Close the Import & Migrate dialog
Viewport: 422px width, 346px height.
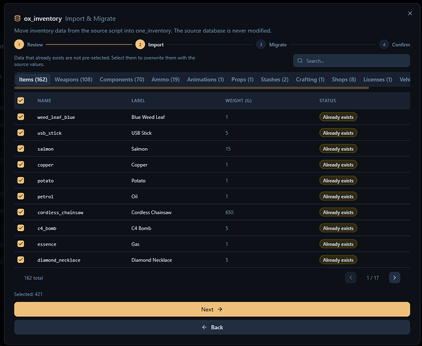(410, 13)
